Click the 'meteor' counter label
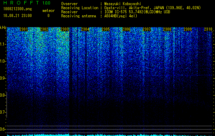The image size is (215, 136). pyautogui.click(x=49, y=11)
